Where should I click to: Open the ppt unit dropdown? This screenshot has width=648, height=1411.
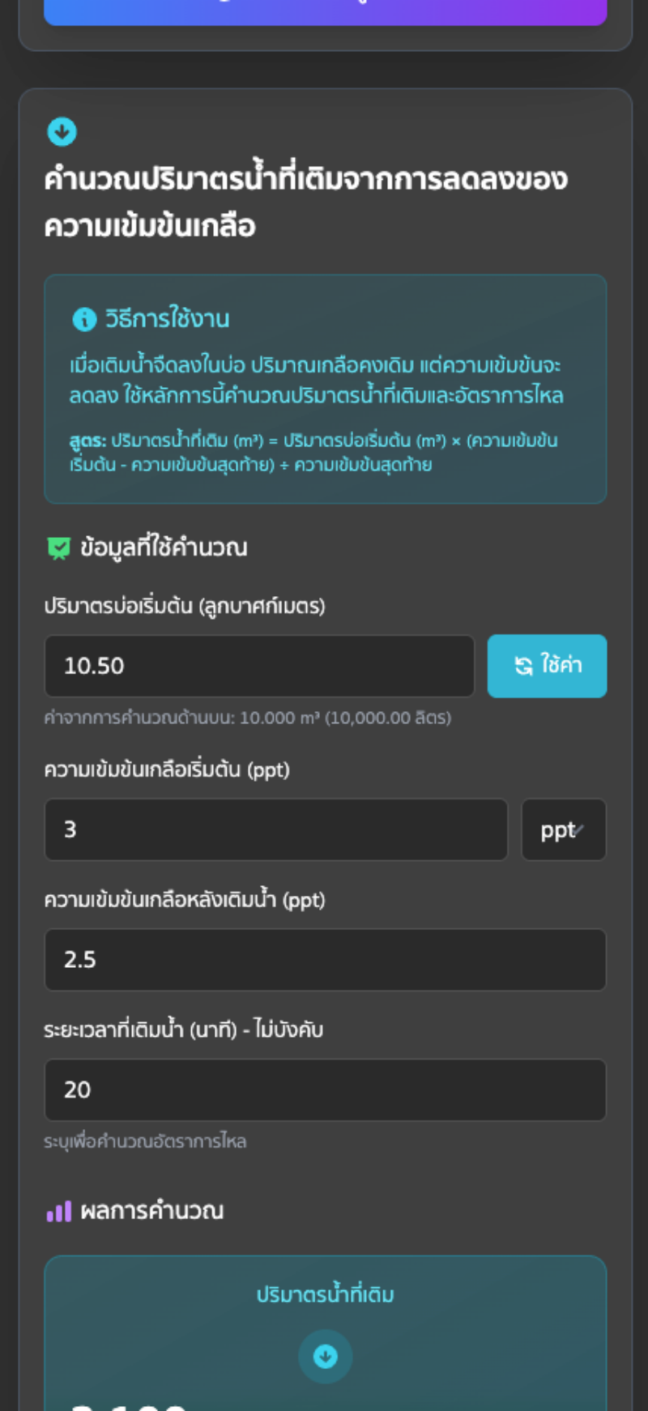[x=563, y=830]
